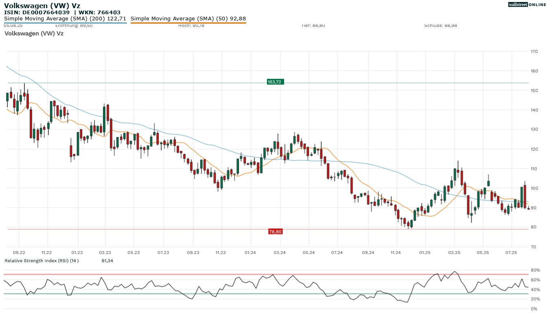Click the 160 price axis label
This screenshot has width=549, height=320.
click(x=534, y=71)
